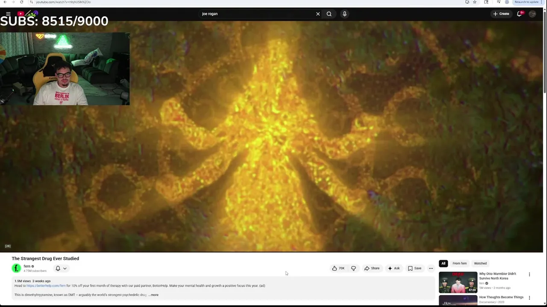Screen dimensions: 547x307
Task: Click the search magnifier button
Action: [329, 14]
